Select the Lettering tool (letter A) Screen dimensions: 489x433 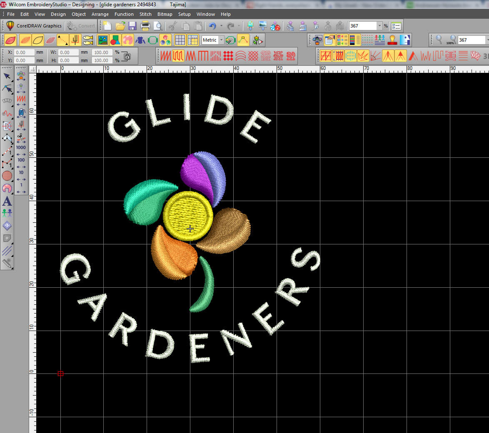click(7, 201)
